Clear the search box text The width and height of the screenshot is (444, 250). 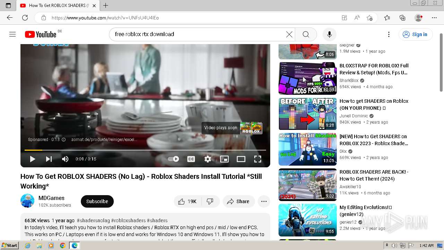tap(289, 34)
